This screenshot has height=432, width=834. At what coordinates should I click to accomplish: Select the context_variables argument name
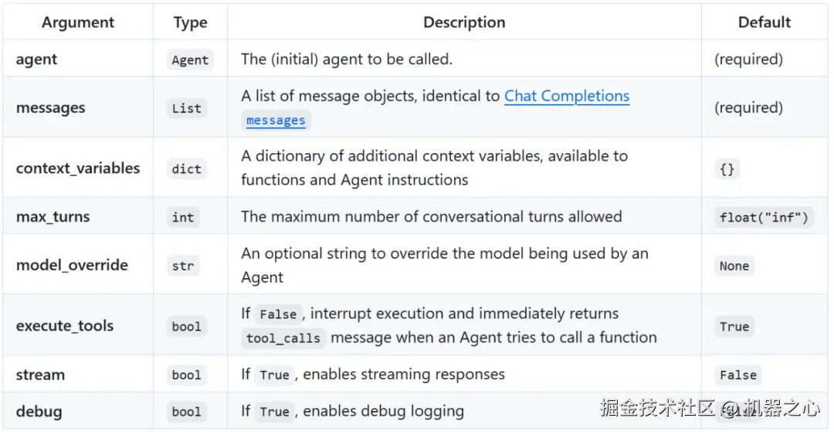click(78, 168)
